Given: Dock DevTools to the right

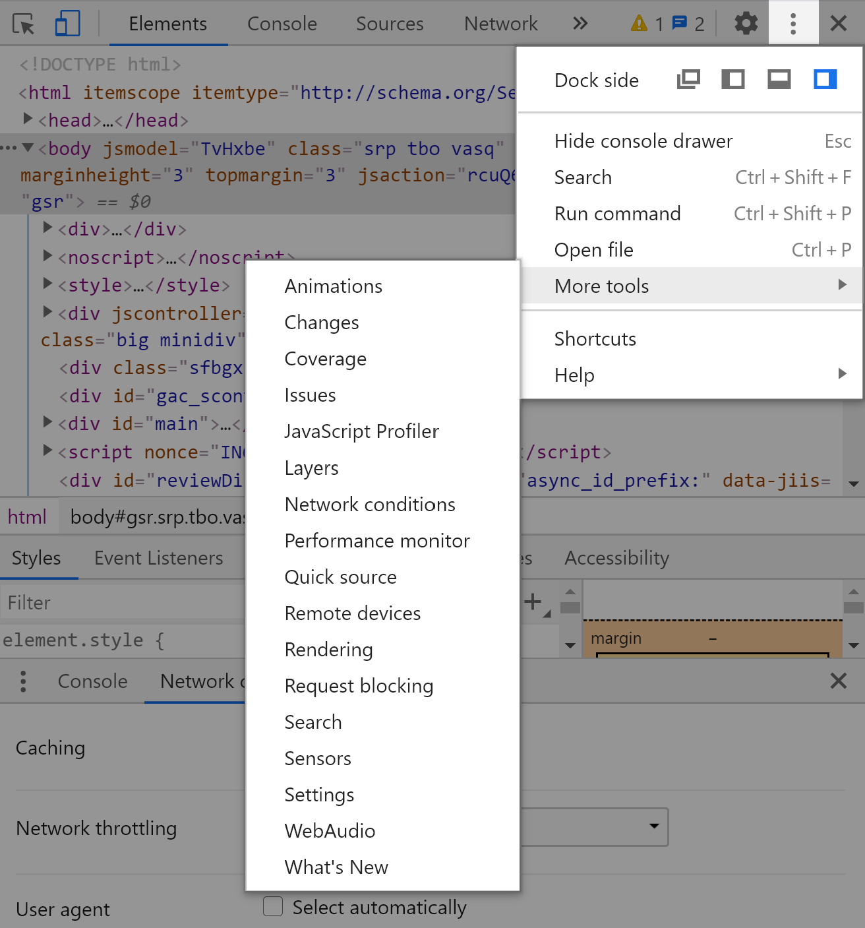Looking at the screenshot, I should coord(825,80).
